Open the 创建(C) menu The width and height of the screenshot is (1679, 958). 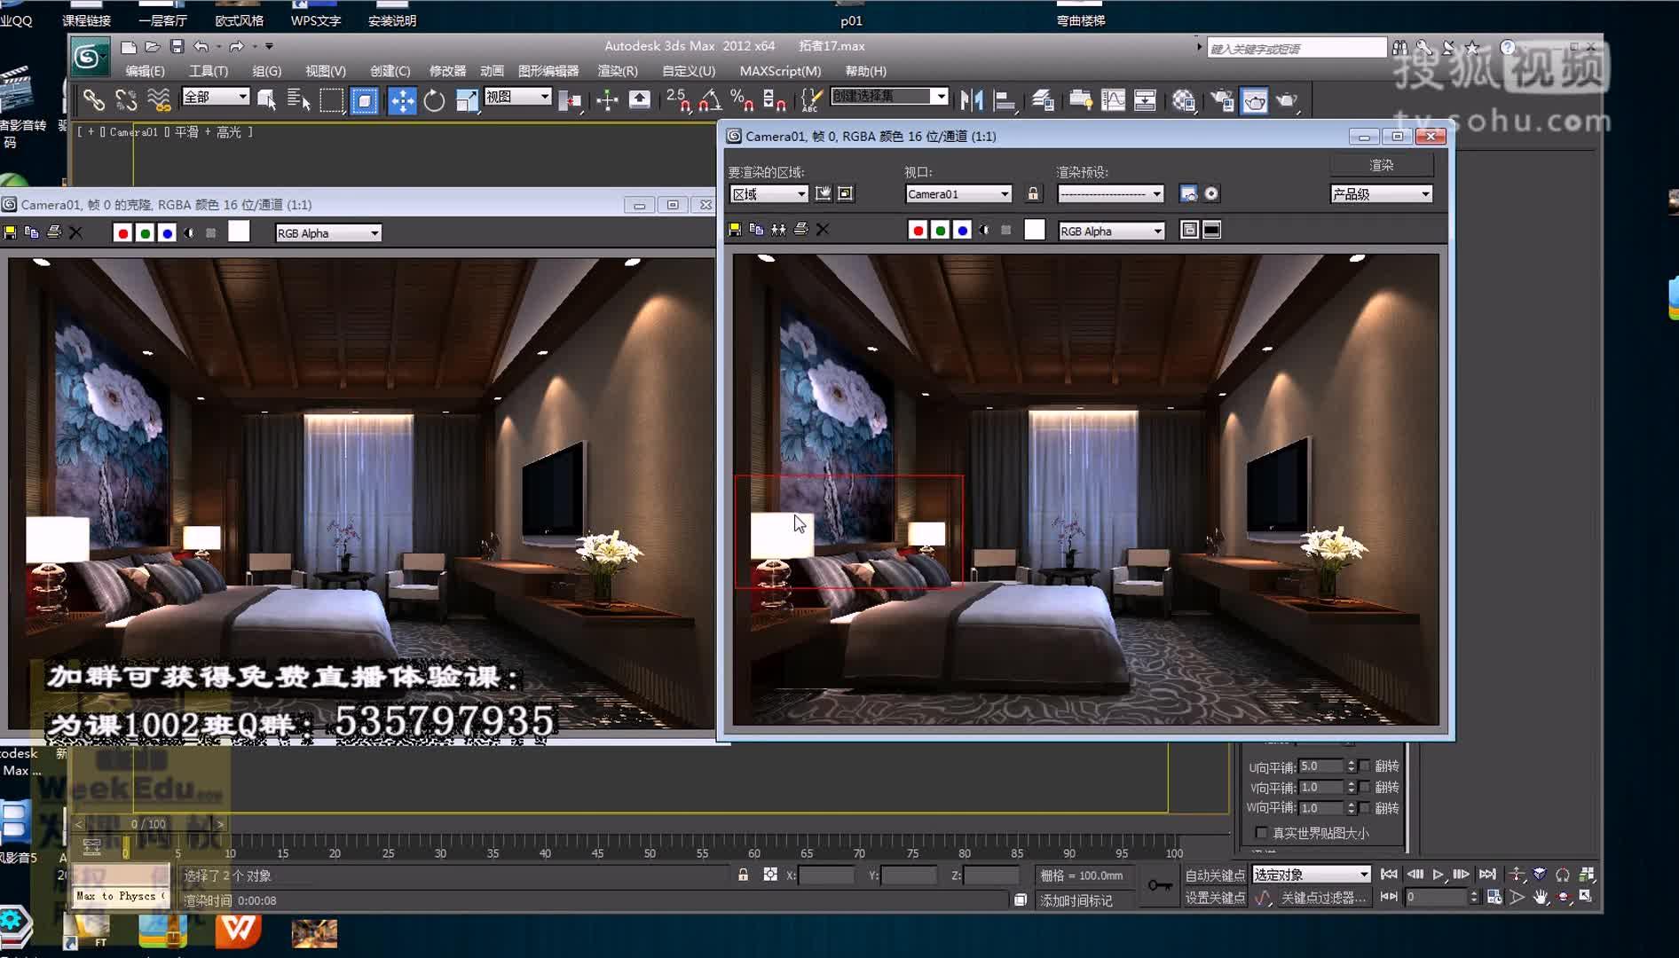[x=390, y=71]
